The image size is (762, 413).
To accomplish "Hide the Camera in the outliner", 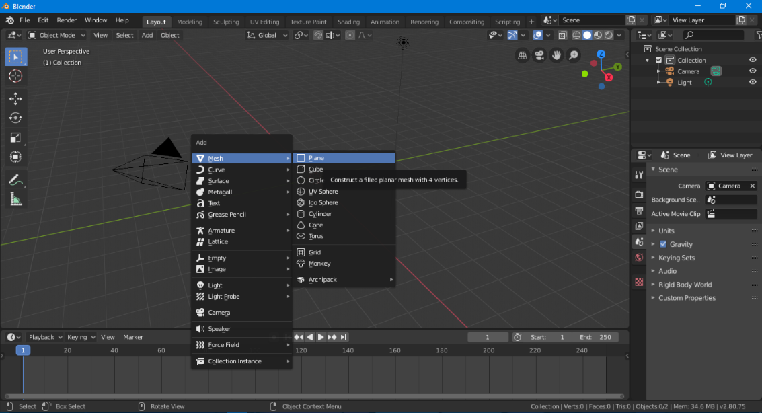I will point(753,71).
